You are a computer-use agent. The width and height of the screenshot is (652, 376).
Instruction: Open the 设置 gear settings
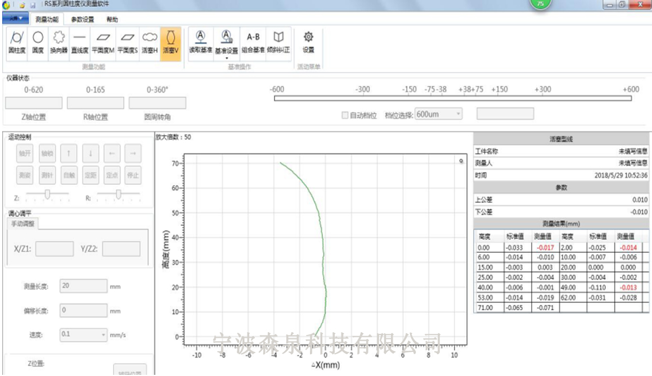(308, 42)
